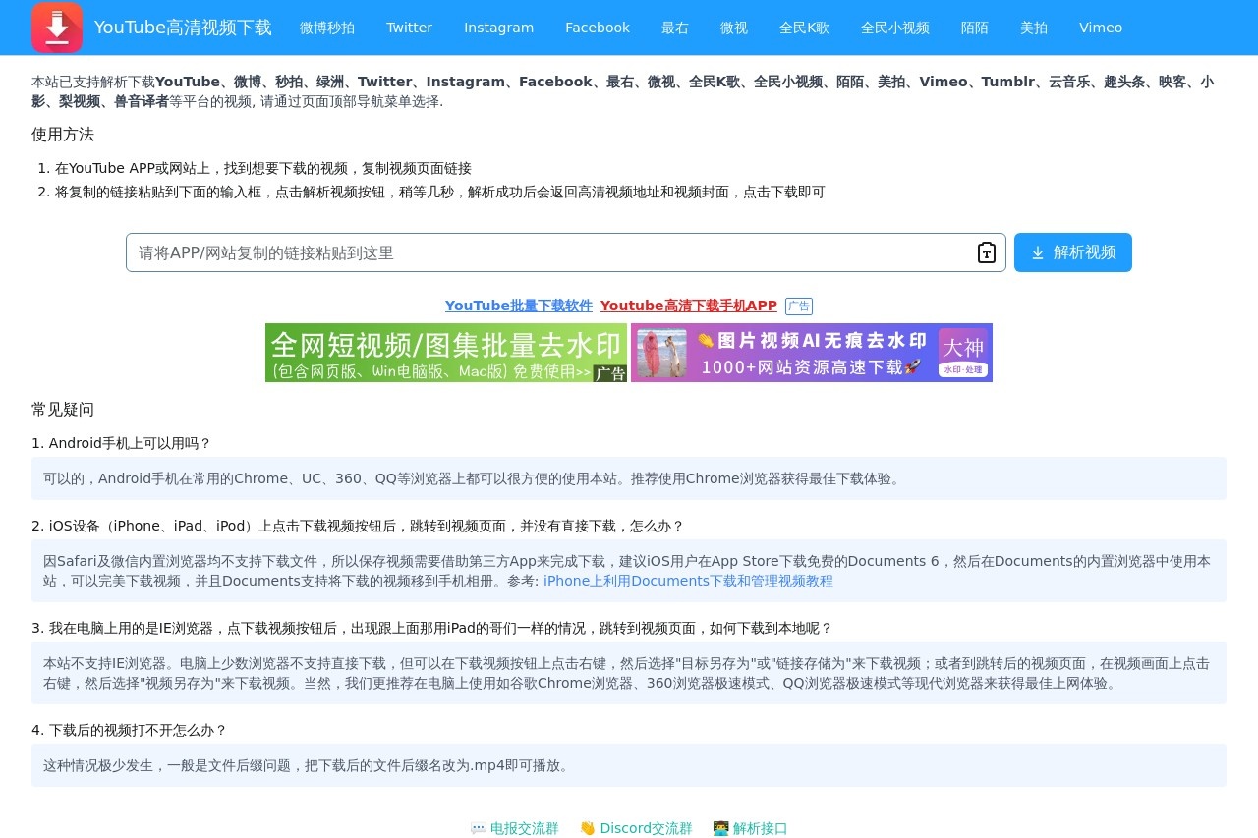The width and height of the screenshot is (1258, 838).
Task: Open the 电报交流群 Telegram group link
Action: point(524,828)
